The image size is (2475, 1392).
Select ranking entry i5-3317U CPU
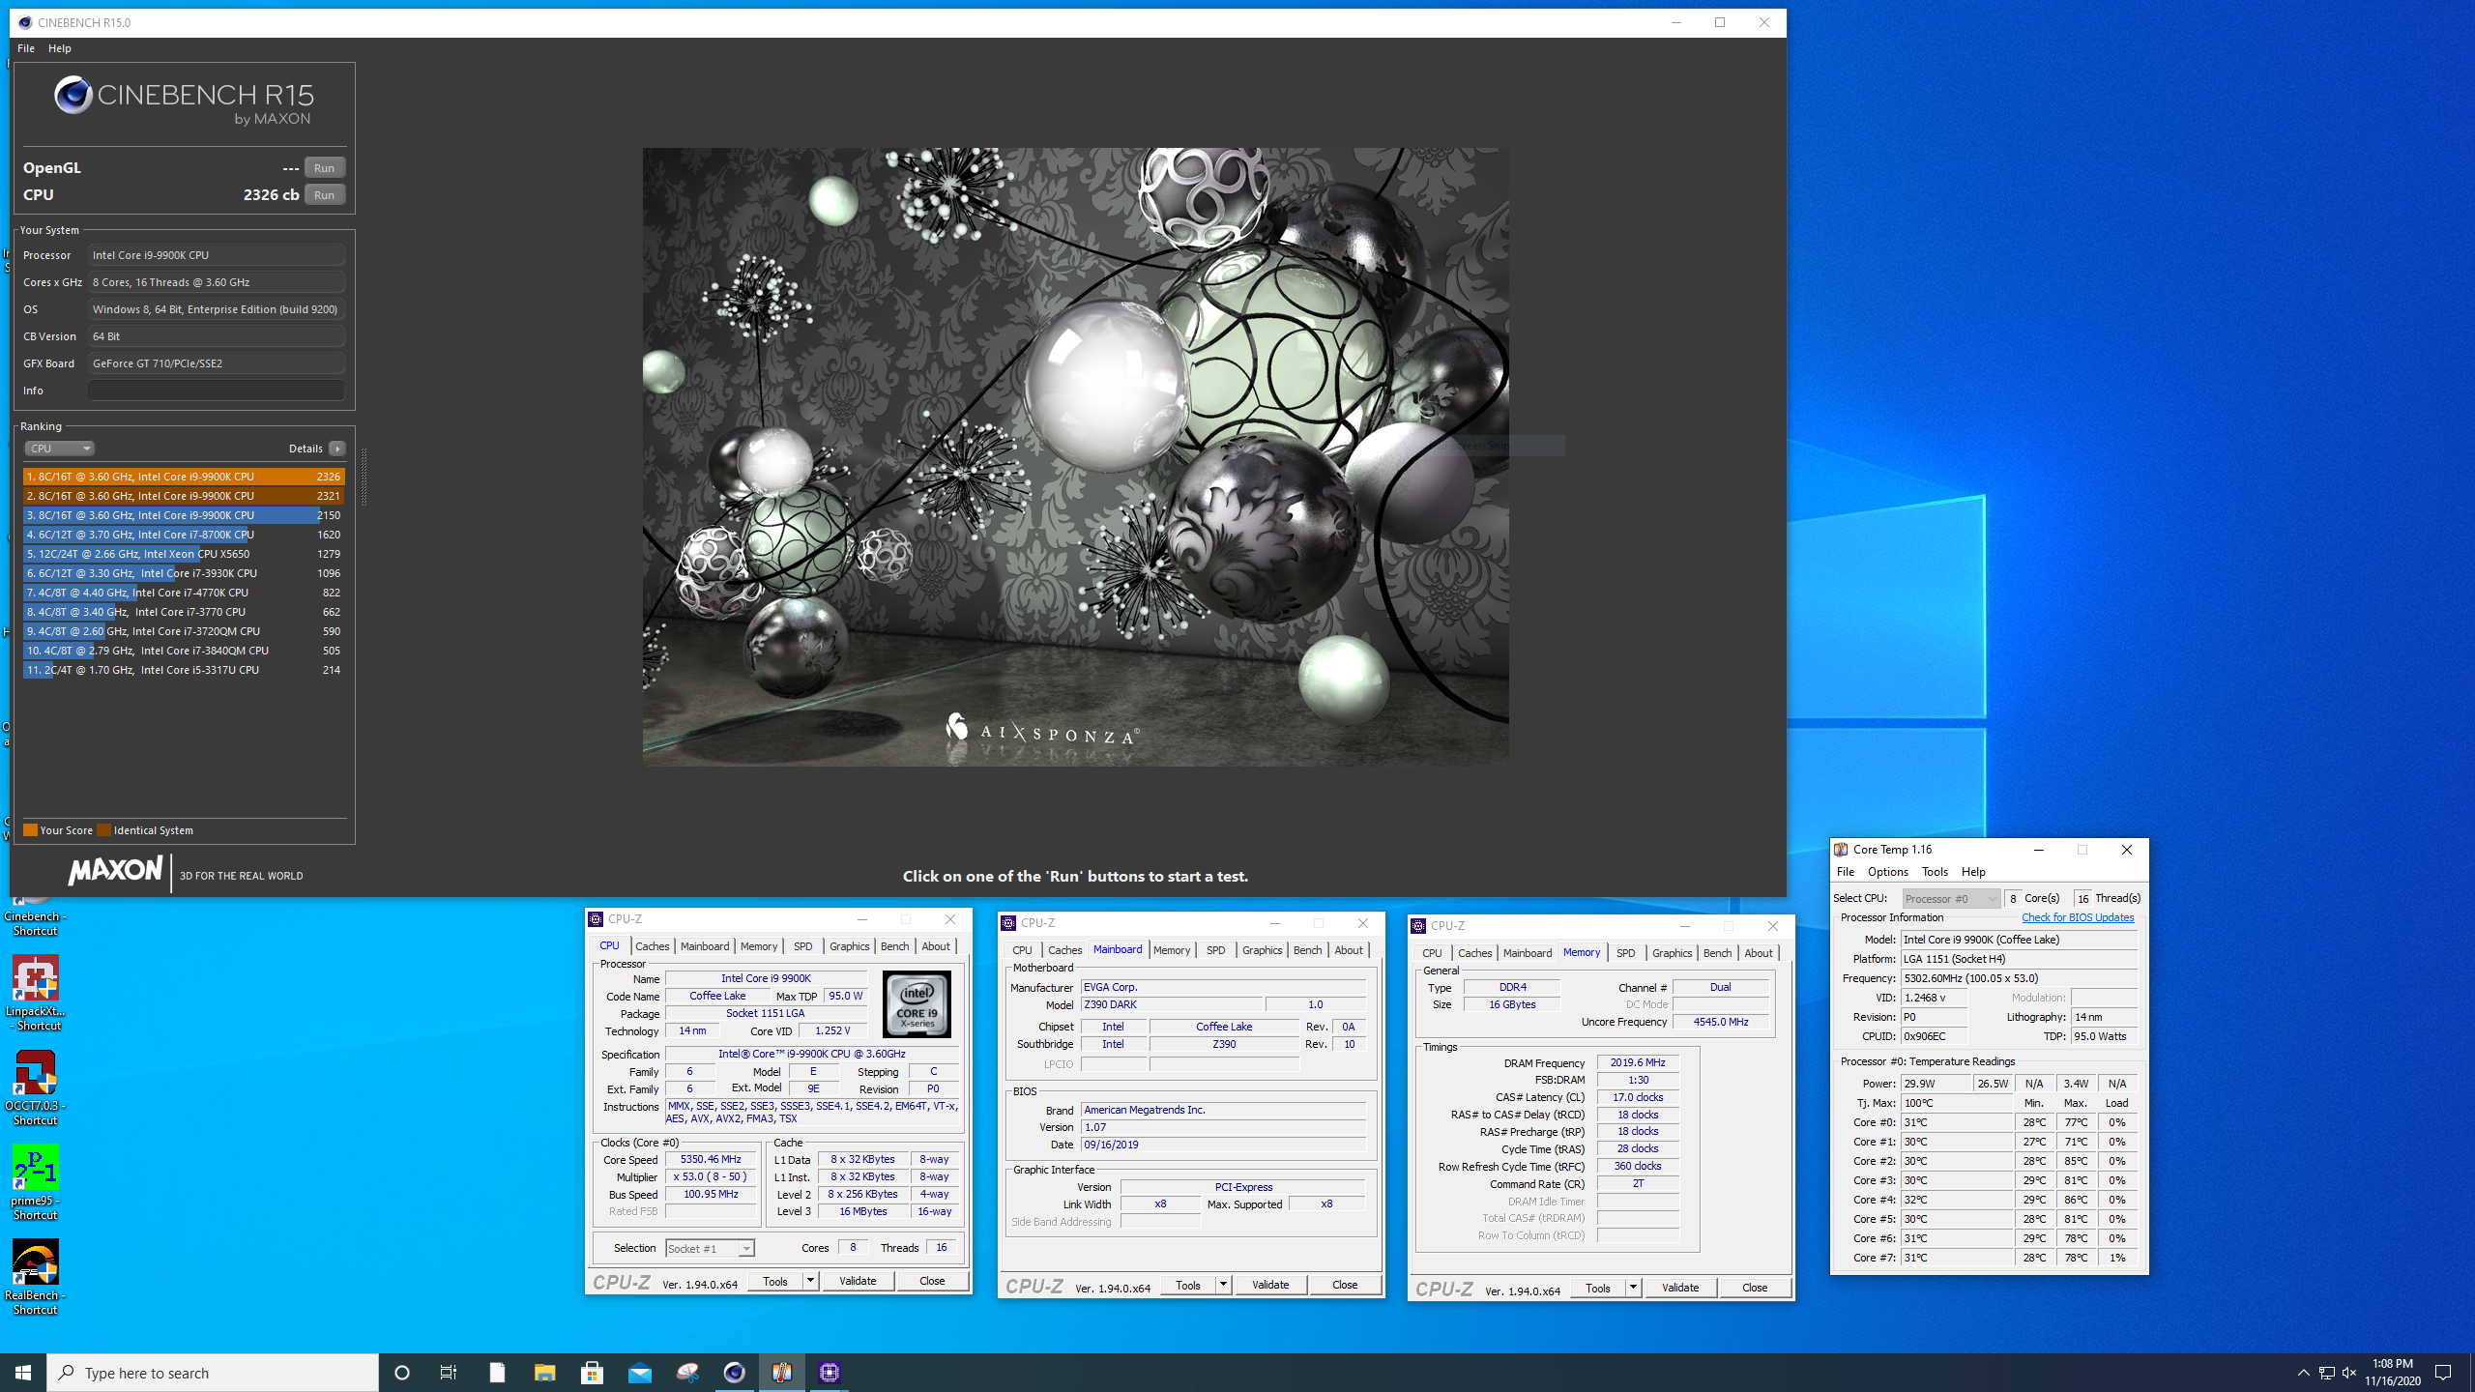[184, 670]
